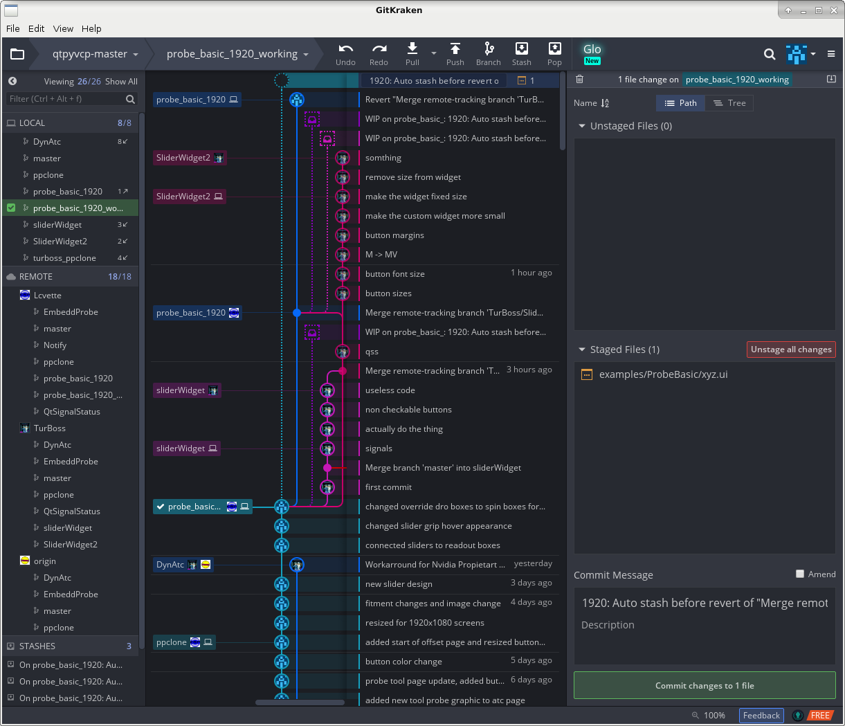Click Unstage all changes button

(x=791, y=350)
